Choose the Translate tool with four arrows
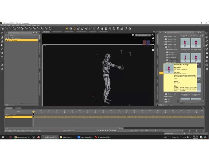Viewport: 209px width, 161px height. [86, 29]
